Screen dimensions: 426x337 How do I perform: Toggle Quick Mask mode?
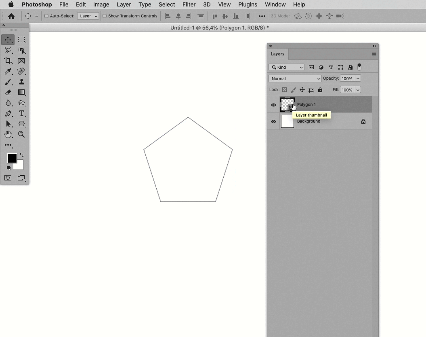click(8, 178)
